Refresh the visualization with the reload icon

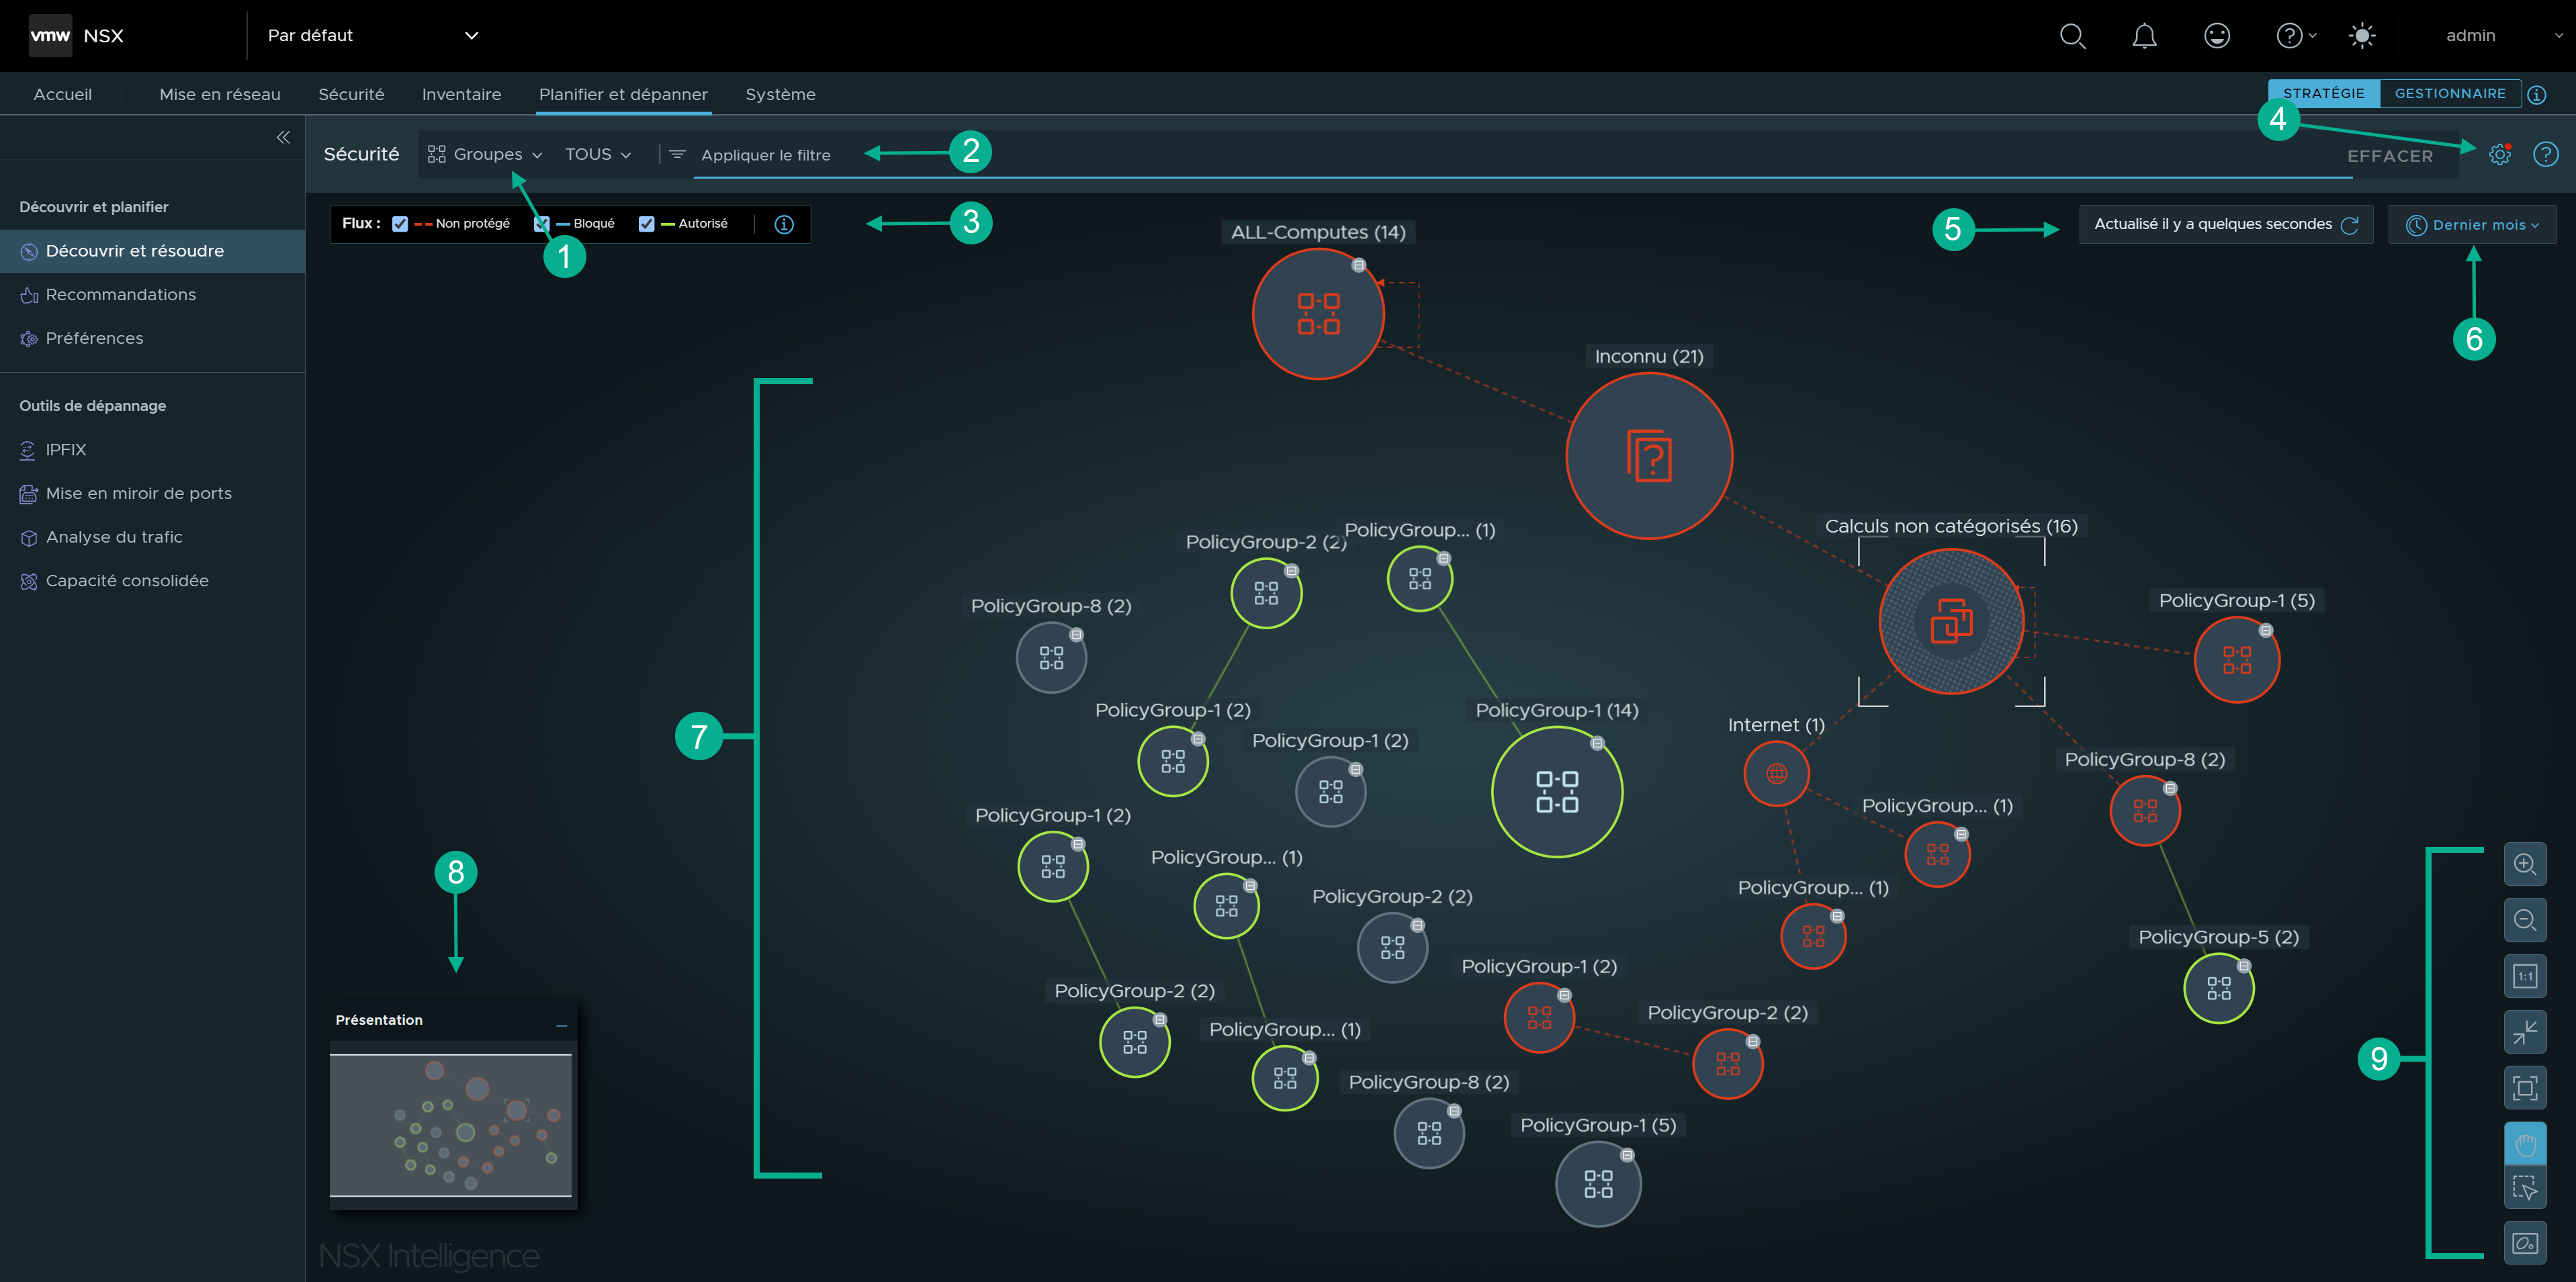pos(2350,225)
